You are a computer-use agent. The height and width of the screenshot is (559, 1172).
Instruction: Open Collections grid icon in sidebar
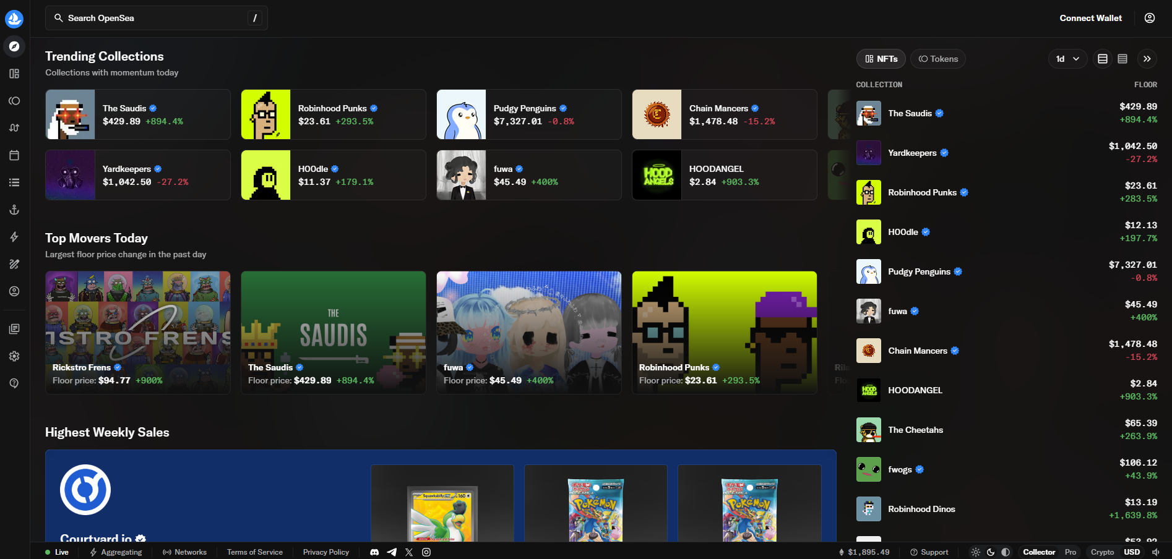click(x=14, y=74)
